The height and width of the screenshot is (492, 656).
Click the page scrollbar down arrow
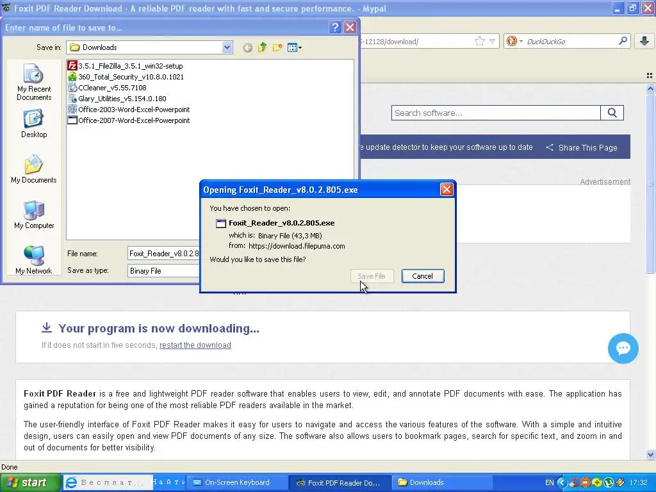pos(650,454)
